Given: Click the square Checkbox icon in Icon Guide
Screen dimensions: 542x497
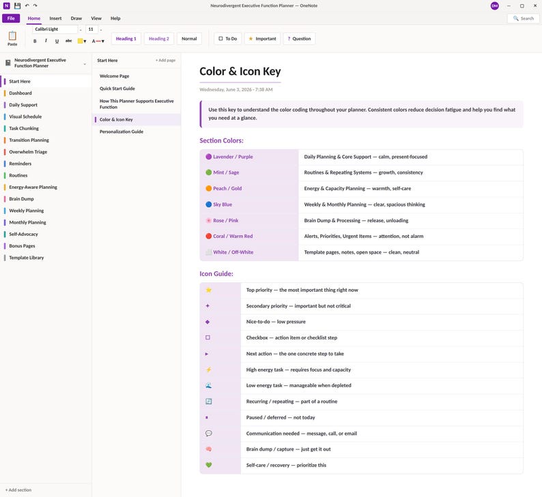Looking at the screenshot, I should click(208, 337).
